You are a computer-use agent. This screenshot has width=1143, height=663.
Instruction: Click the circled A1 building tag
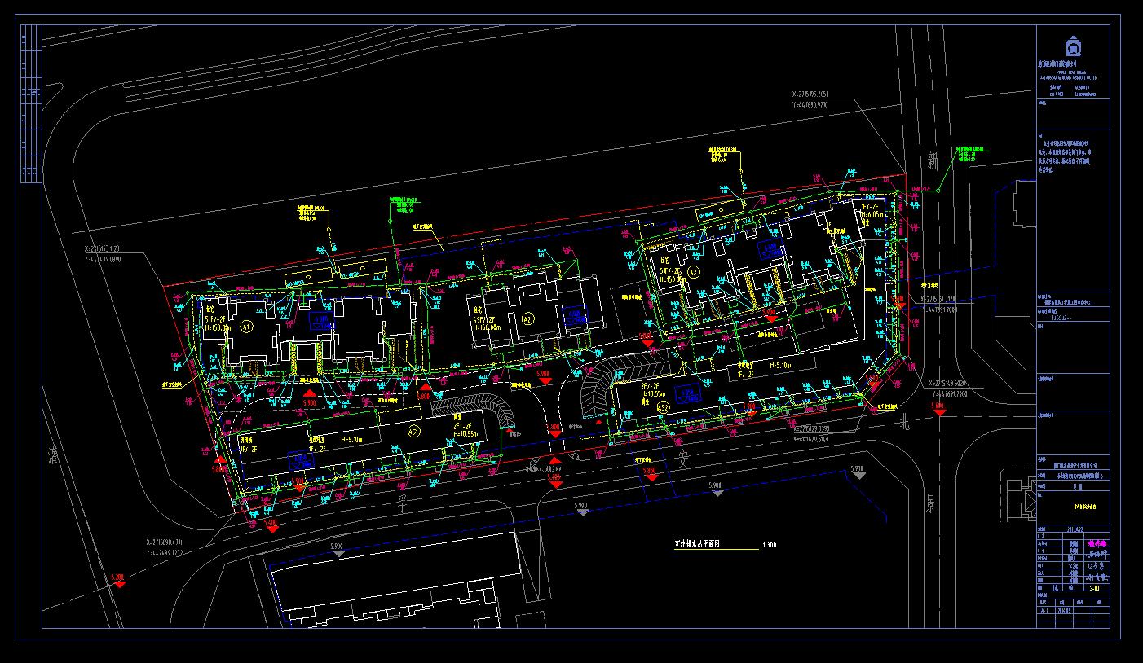coord(248,324)
